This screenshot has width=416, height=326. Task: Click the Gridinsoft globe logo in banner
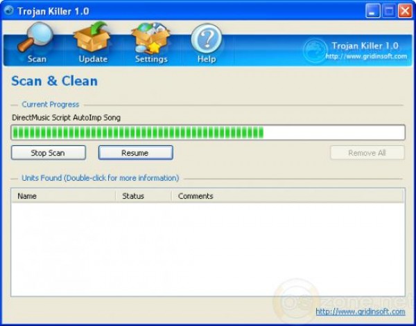315,51
